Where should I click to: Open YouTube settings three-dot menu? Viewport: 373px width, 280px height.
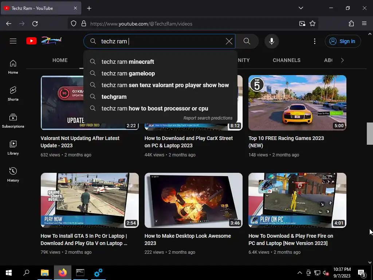click(314, 41)
